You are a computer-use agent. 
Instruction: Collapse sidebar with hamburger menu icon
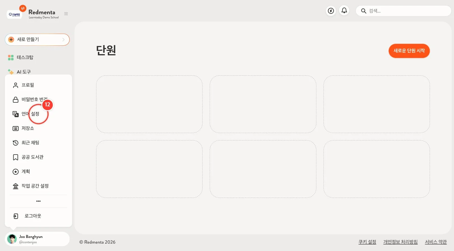(66, 14)
